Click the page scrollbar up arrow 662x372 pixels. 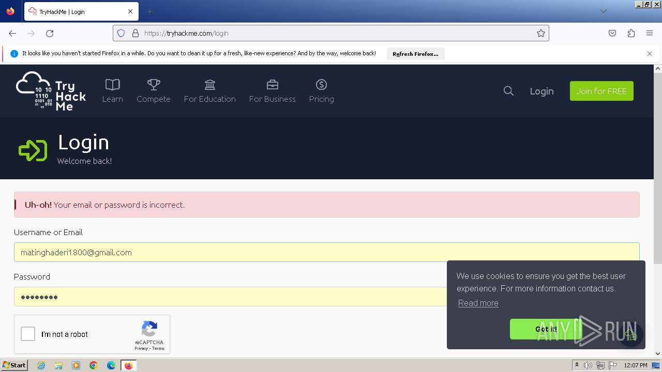point(658,68)
